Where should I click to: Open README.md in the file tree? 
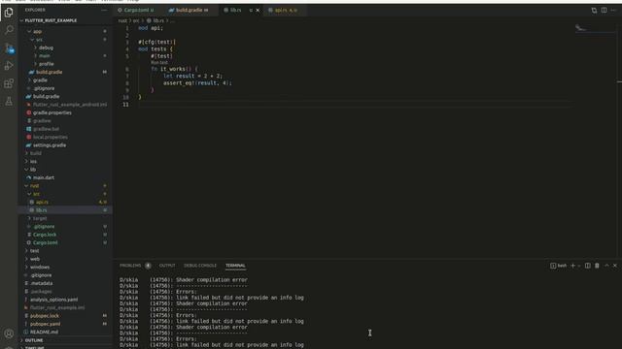click(x=44, y=332)
